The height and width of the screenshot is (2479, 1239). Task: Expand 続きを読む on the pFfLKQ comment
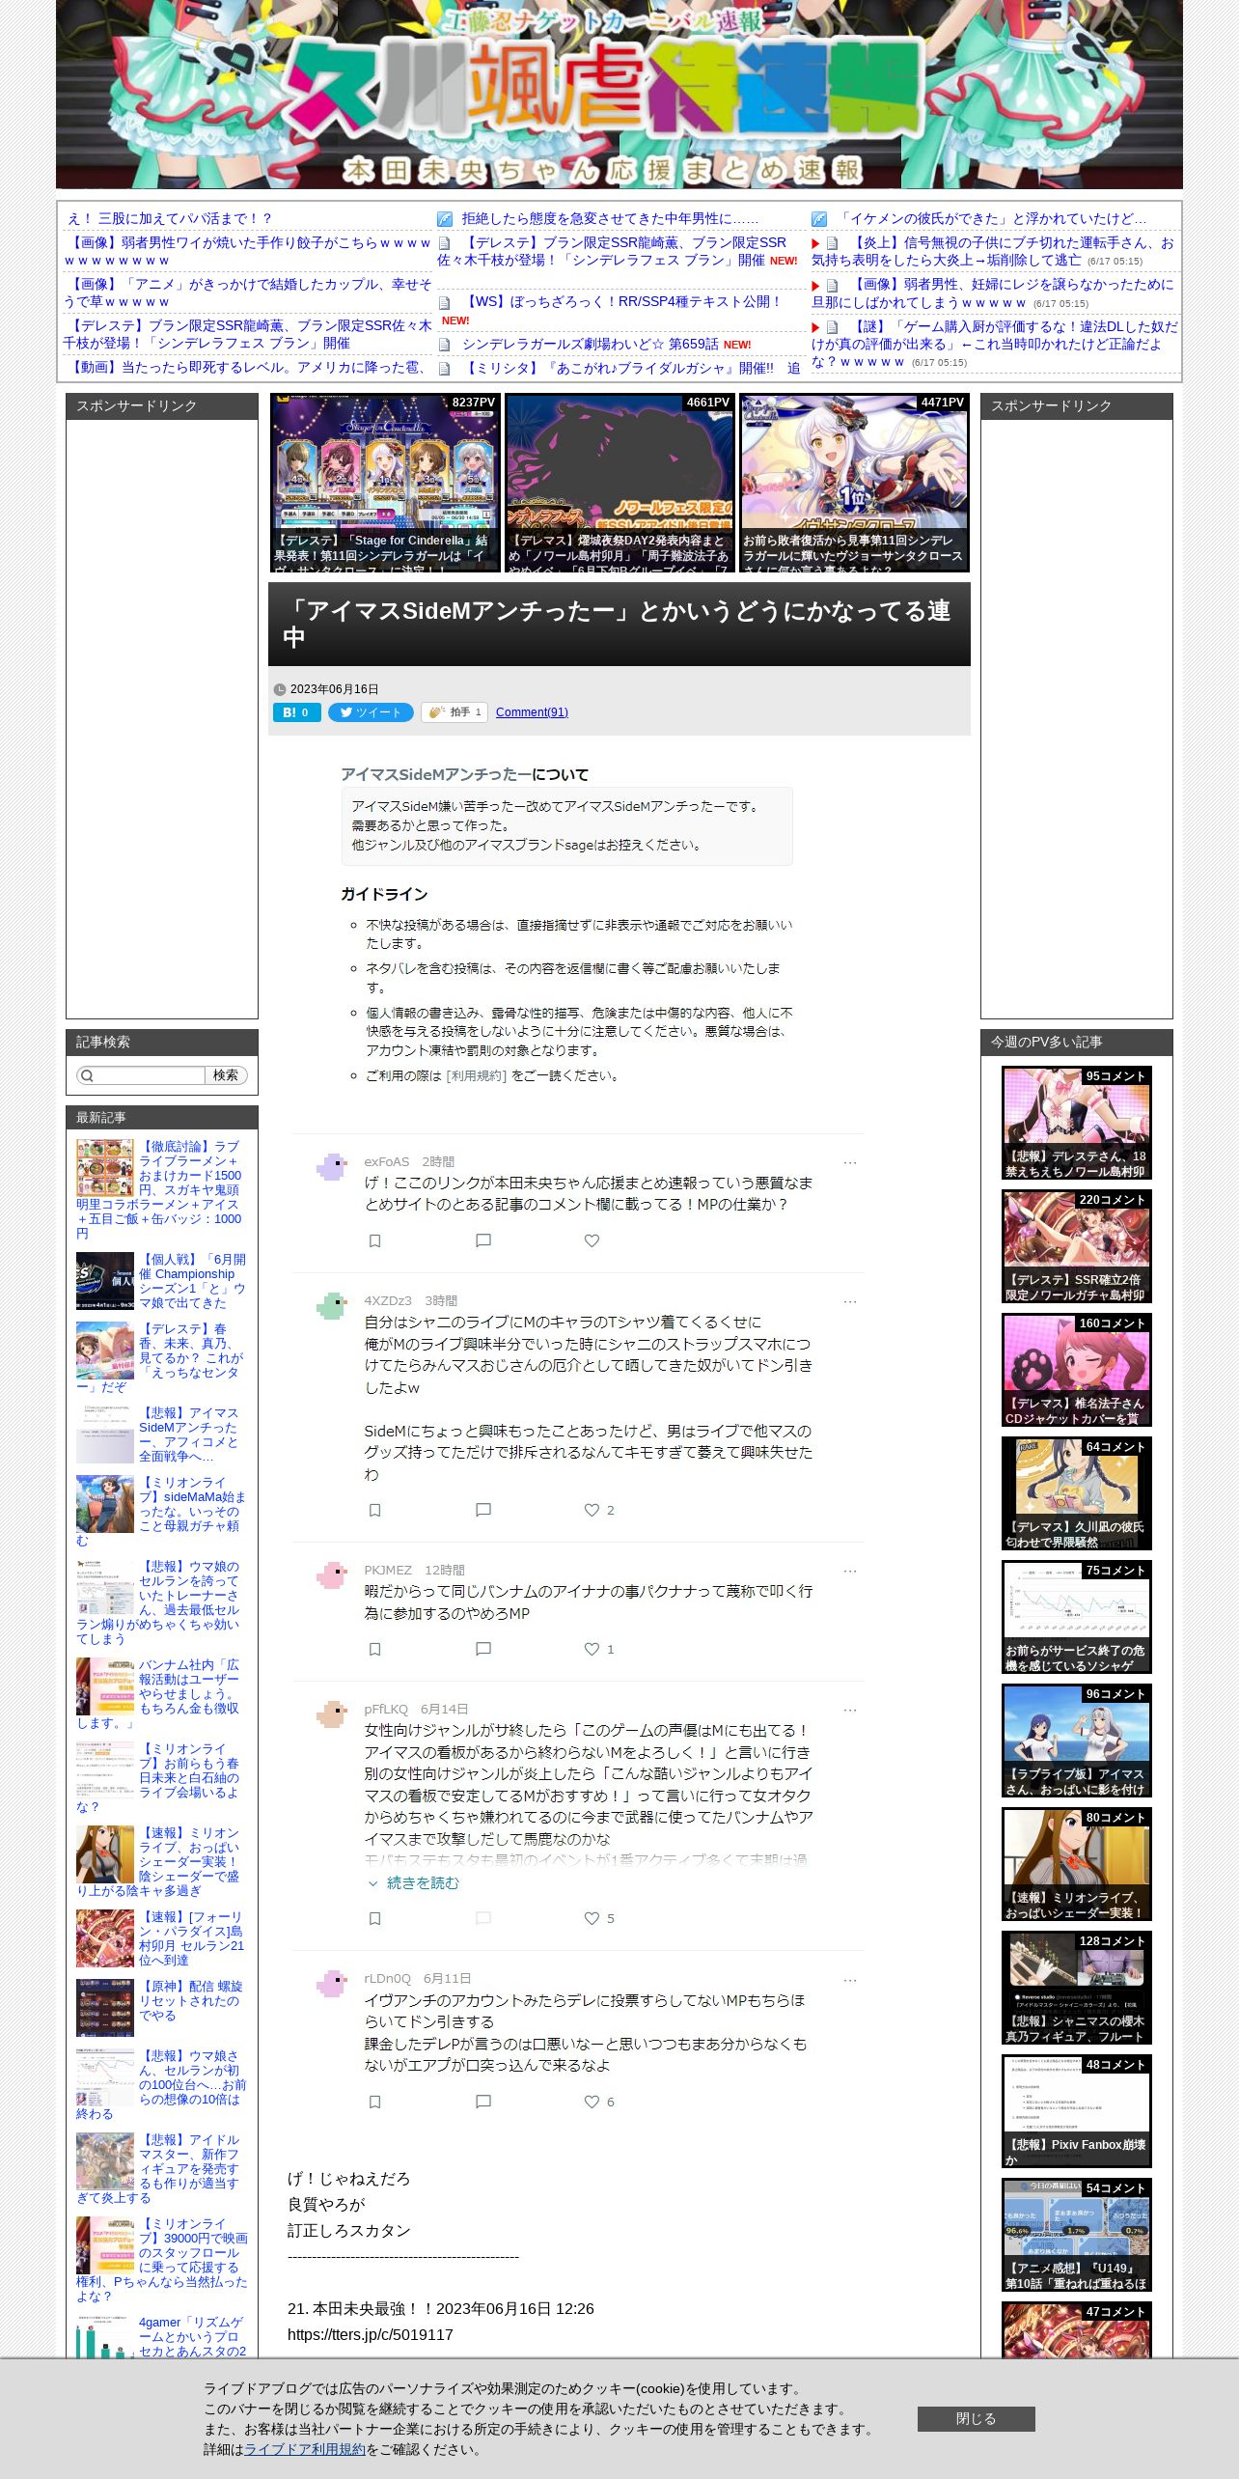pos(414,1883)
